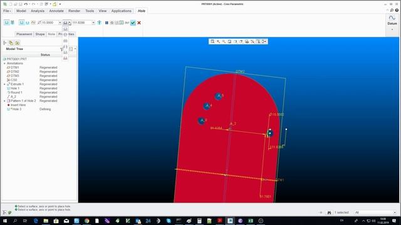
Task: Open the Note panel tab
Action: click(51, 34)
